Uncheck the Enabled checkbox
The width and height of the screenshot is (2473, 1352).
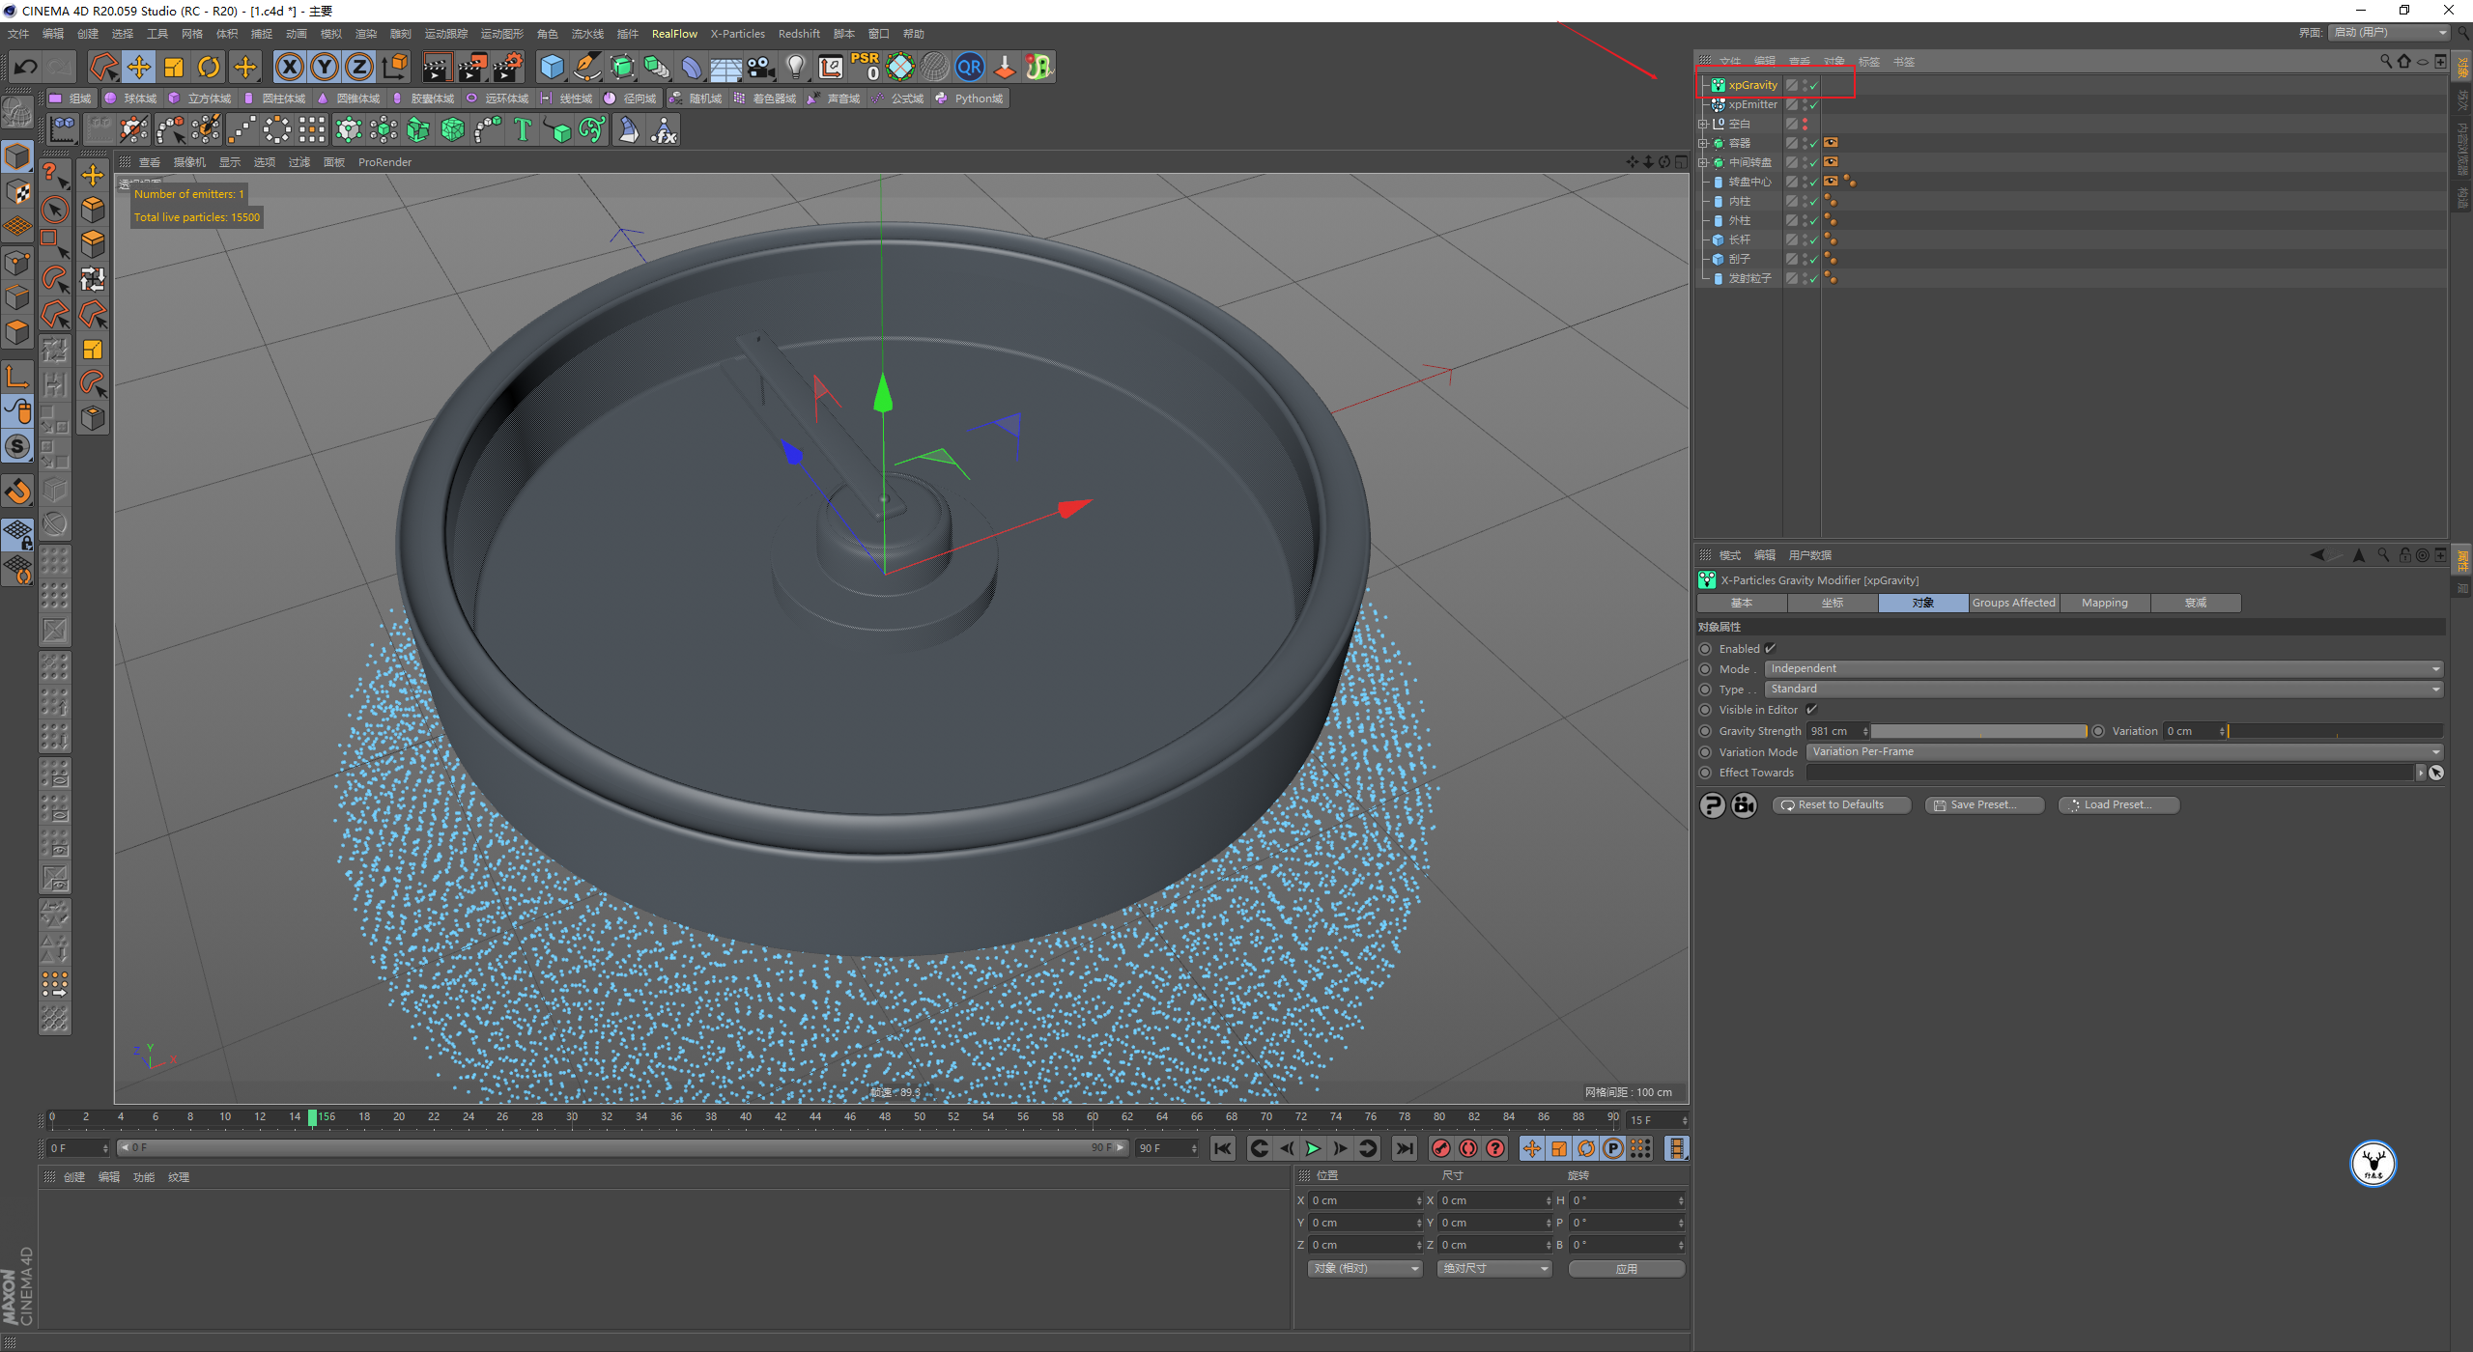(x=1771, y=649)
